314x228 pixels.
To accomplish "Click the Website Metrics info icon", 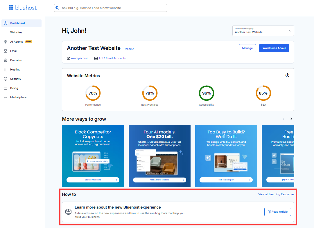I will [x=287, y=75].
